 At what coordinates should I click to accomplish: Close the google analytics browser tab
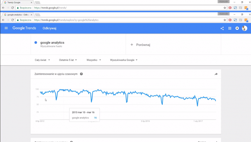[31, 15]
